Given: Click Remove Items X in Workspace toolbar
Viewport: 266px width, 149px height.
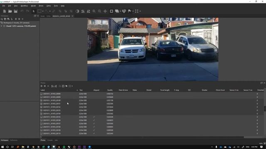Looking at the screenshot, I should click(22, 19).
